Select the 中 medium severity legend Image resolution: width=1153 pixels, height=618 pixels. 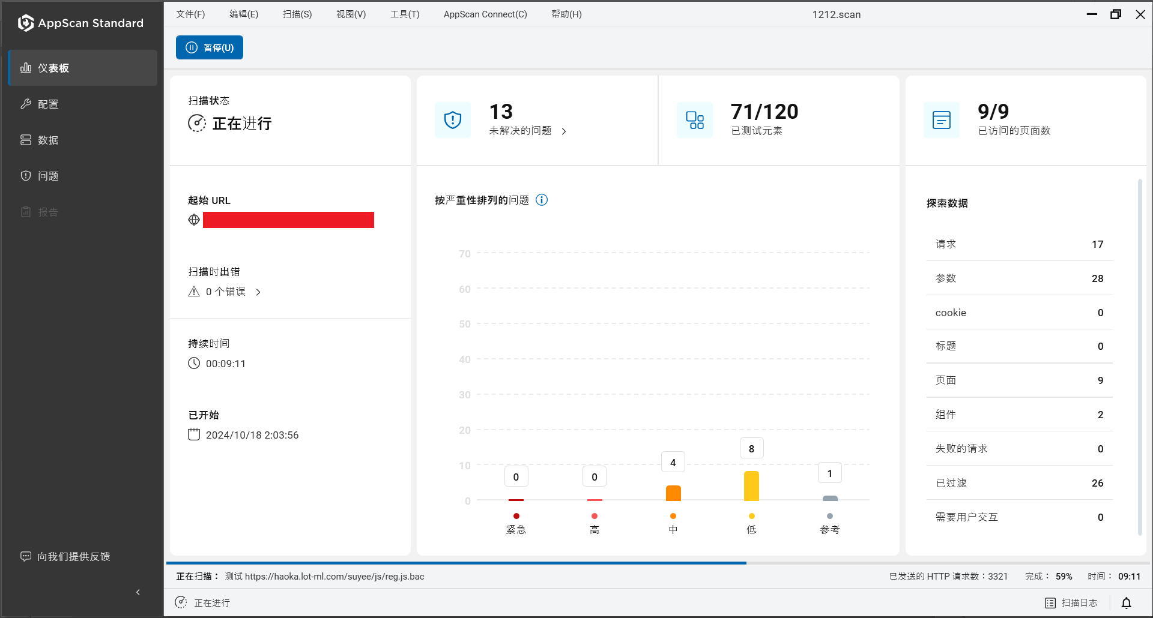coord(673,524)
